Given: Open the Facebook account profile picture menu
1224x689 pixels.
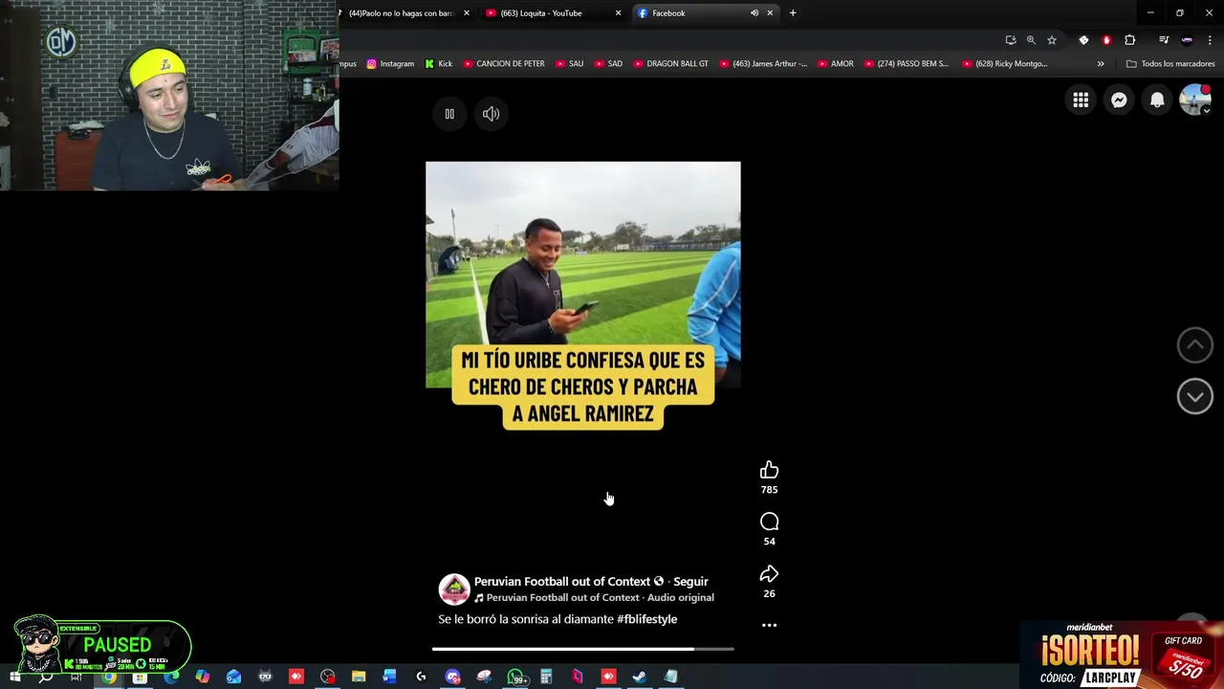Looking at the screenshot, I should point(1195,100).
